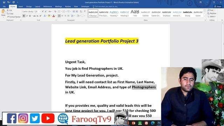Toggle Justify paragraph alignment
The height and width of the screenshot is (126, 224).
click(x=69, y=16)
